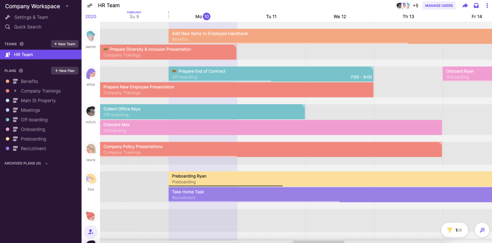Click the HR Team people icon
The height and width of the screenshot is (243, 492).
8,55
